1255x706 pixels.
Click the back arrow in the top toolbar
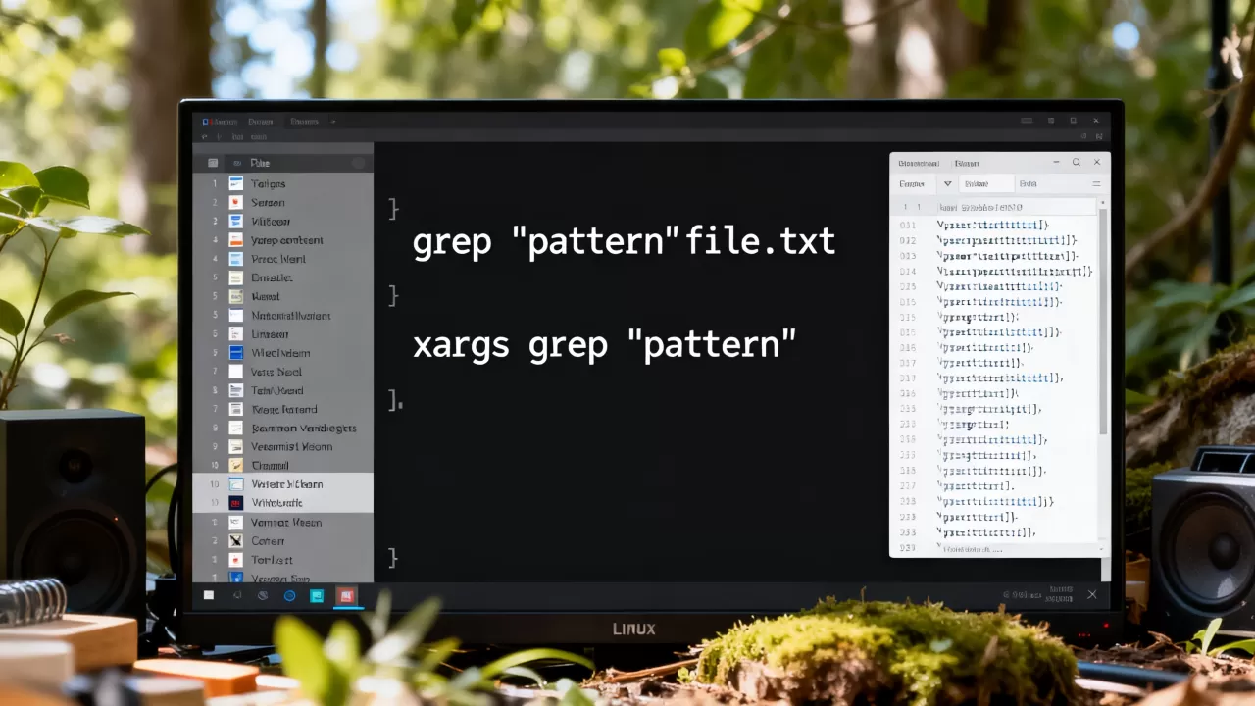coord(204,136)
